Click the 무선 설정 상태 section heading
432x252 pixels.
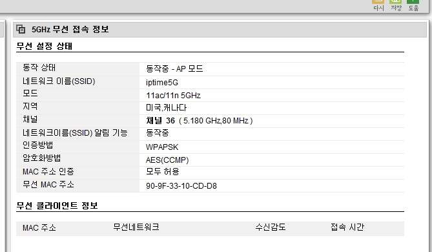click(x=44, y=46)
